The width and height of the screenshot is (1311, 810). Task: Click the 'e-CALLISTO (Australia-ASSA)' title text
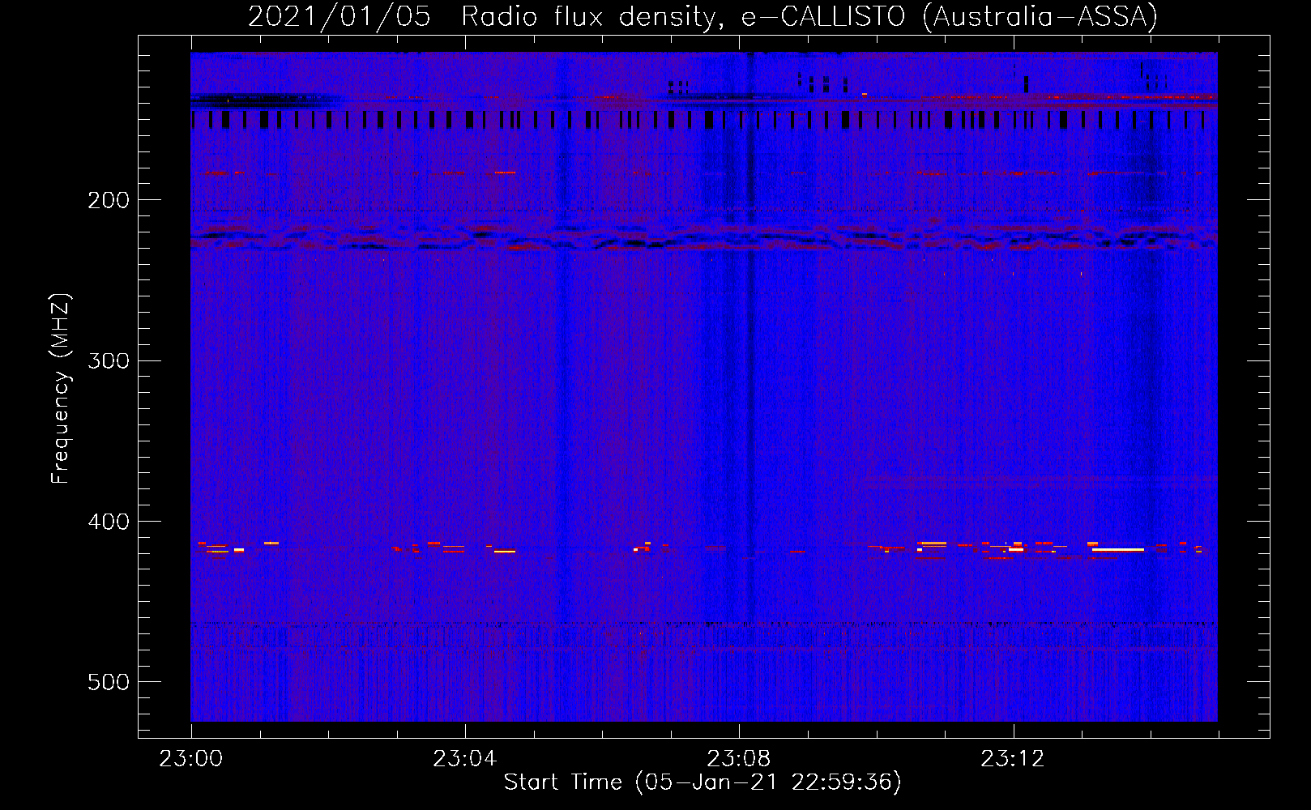949,16
